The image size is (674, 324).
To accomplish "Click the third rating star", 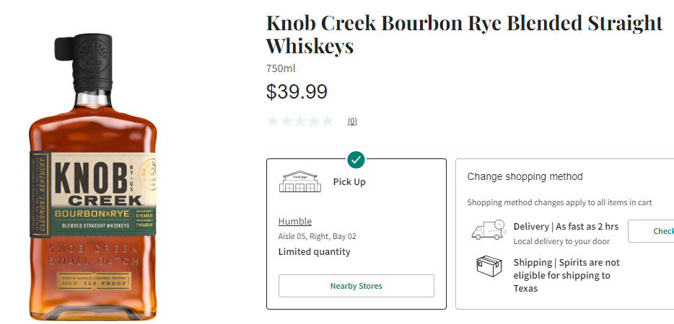I will tap(300, 121).
